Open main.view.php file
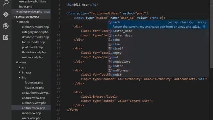The image size is (213, 120). click(x=31, y=113)
